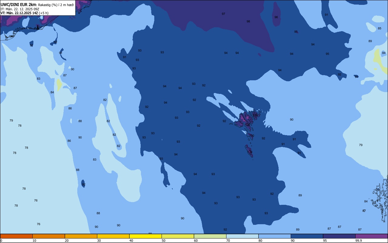Click the valid time line 'VT: Mán. 22.12.2025 14Z (+5 h)'
388x243 pixels.
click(x=25, y=13)
